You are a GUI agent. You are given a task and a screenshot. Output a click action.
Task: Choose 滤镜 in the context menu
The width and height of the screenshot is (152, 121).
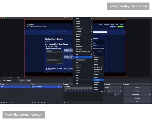[x=83, y=81]
